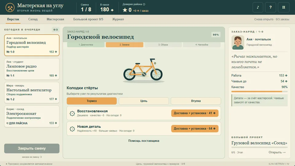Click the shift counter 1 / 8

click(86, 10)
